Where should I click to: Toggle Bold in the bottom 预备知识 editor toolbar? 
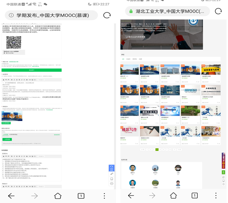tap(12, 187)
